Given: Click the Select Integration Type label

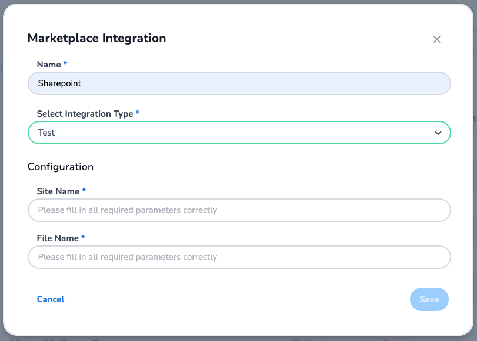Looking at the screenshot, I should pyautogui.click(x=85, y=113).
